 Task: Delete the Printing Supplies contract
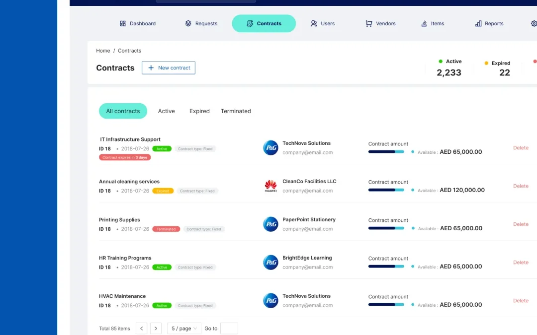[521, 224]
